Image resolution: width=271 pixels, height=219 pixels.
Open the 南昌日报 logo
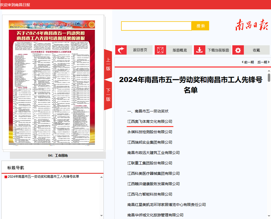click(x=252, y=25)
